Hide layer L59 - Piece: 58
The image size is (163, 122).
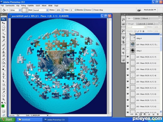click(128, 63)
